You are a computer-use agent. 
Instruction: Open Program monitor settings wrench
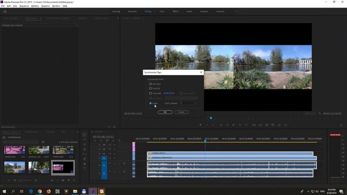pos(320,113)
